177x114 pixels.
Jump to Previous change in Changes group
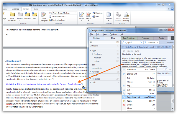(97, 13)
